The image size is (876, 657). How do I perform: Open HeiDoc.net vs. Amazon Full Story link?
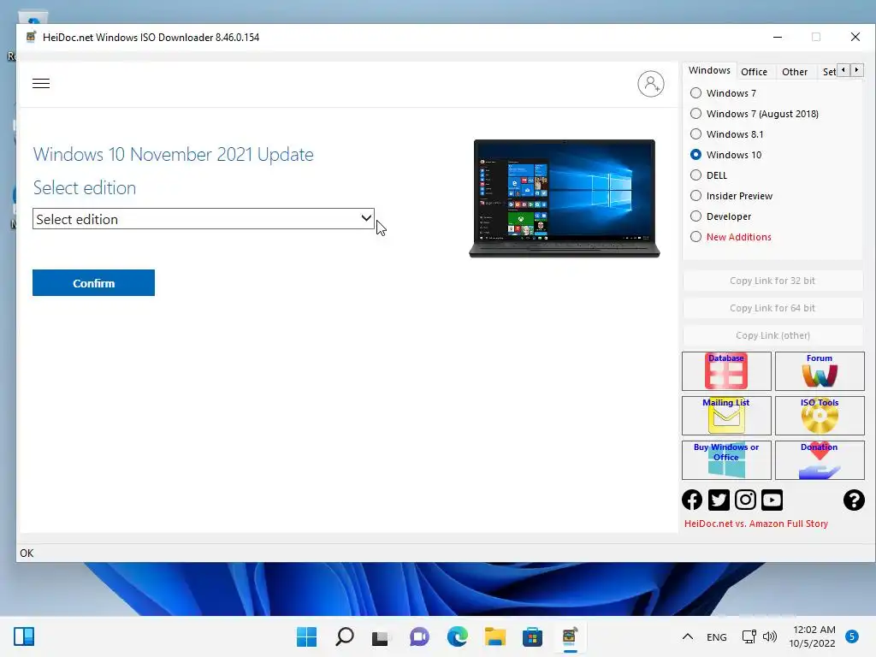pyautogui.click(x=756, y=524)
